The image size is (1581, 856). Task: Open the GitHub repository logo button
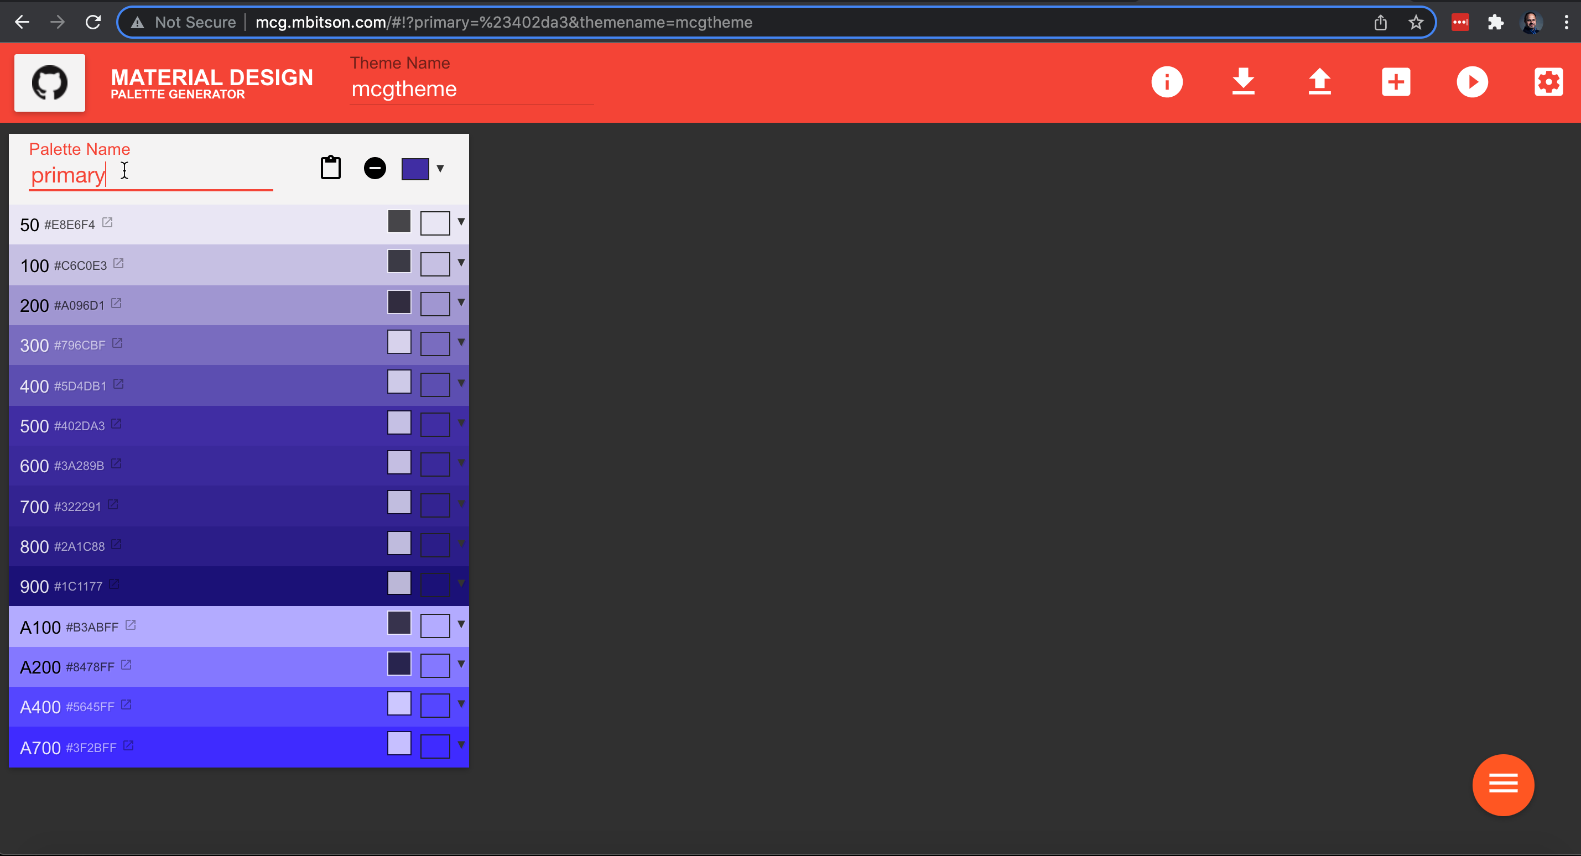click(x=50, y=82)
